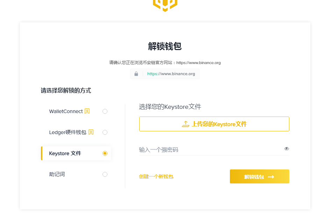Select the WalletConnect radio button
This screenshot has width=332, height=216.
point(105,111)
